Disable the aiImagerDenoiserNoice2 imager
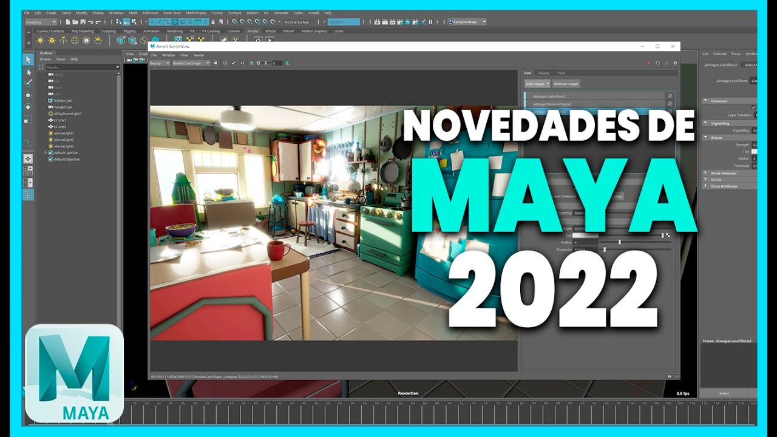This screenshot has width=777, height=437. 670,104
